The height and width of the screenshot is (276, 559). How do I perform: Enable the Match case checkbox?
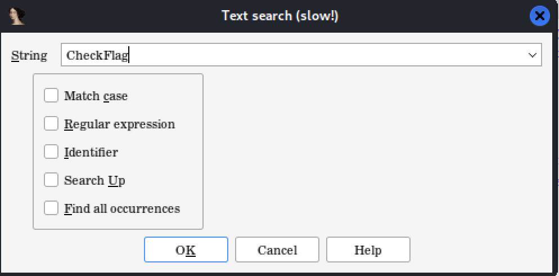coord(51,96)
